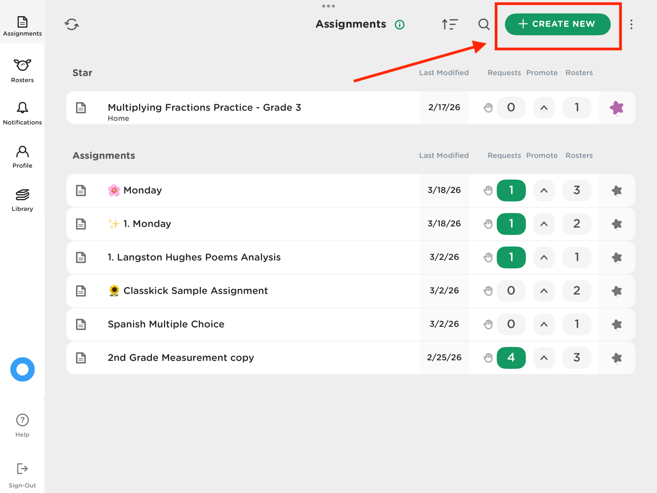This screenshot has width=657, height=493.
Task: Open requests count 0 for Multiplying Fractions Practice
Action: pyautogui.click(x=511, y=107)
